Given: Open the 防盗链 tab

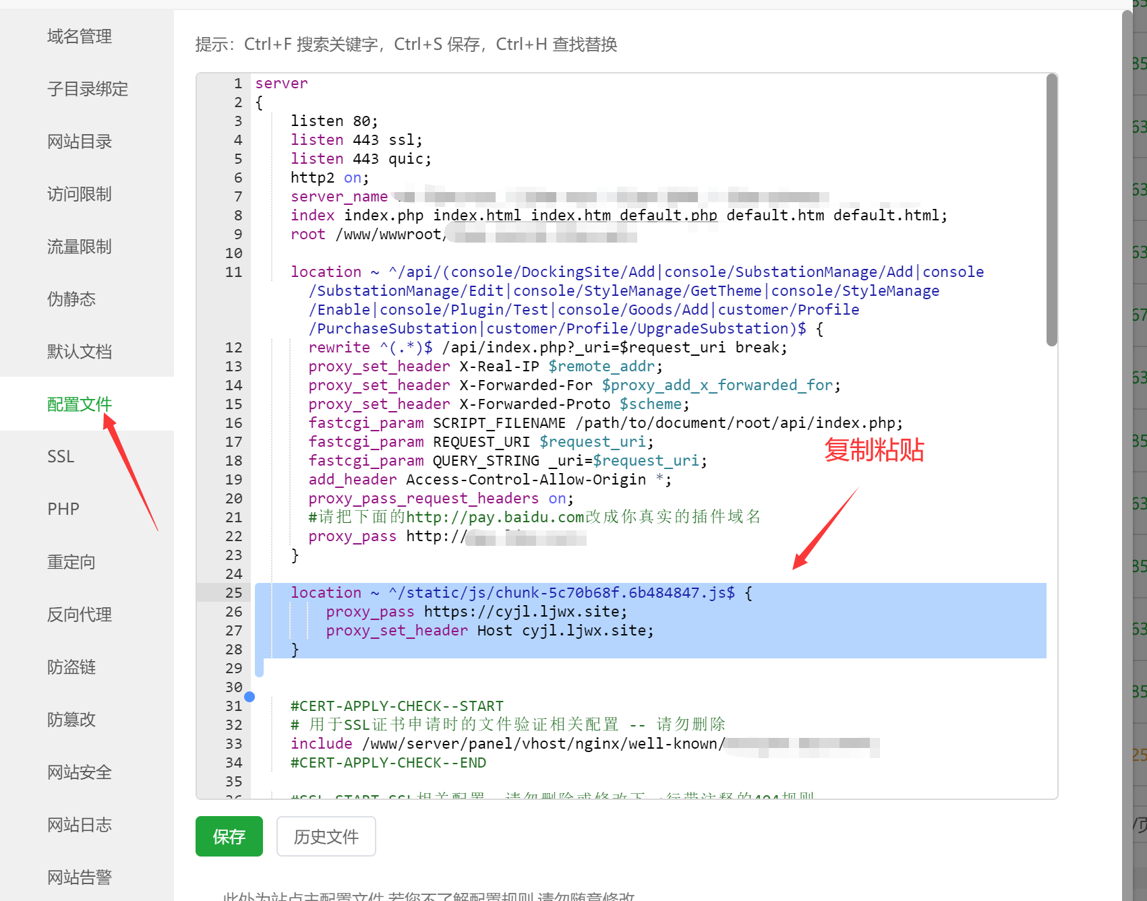Looking at the screenshot, I should pyautogui.click(x=71, y=667).
